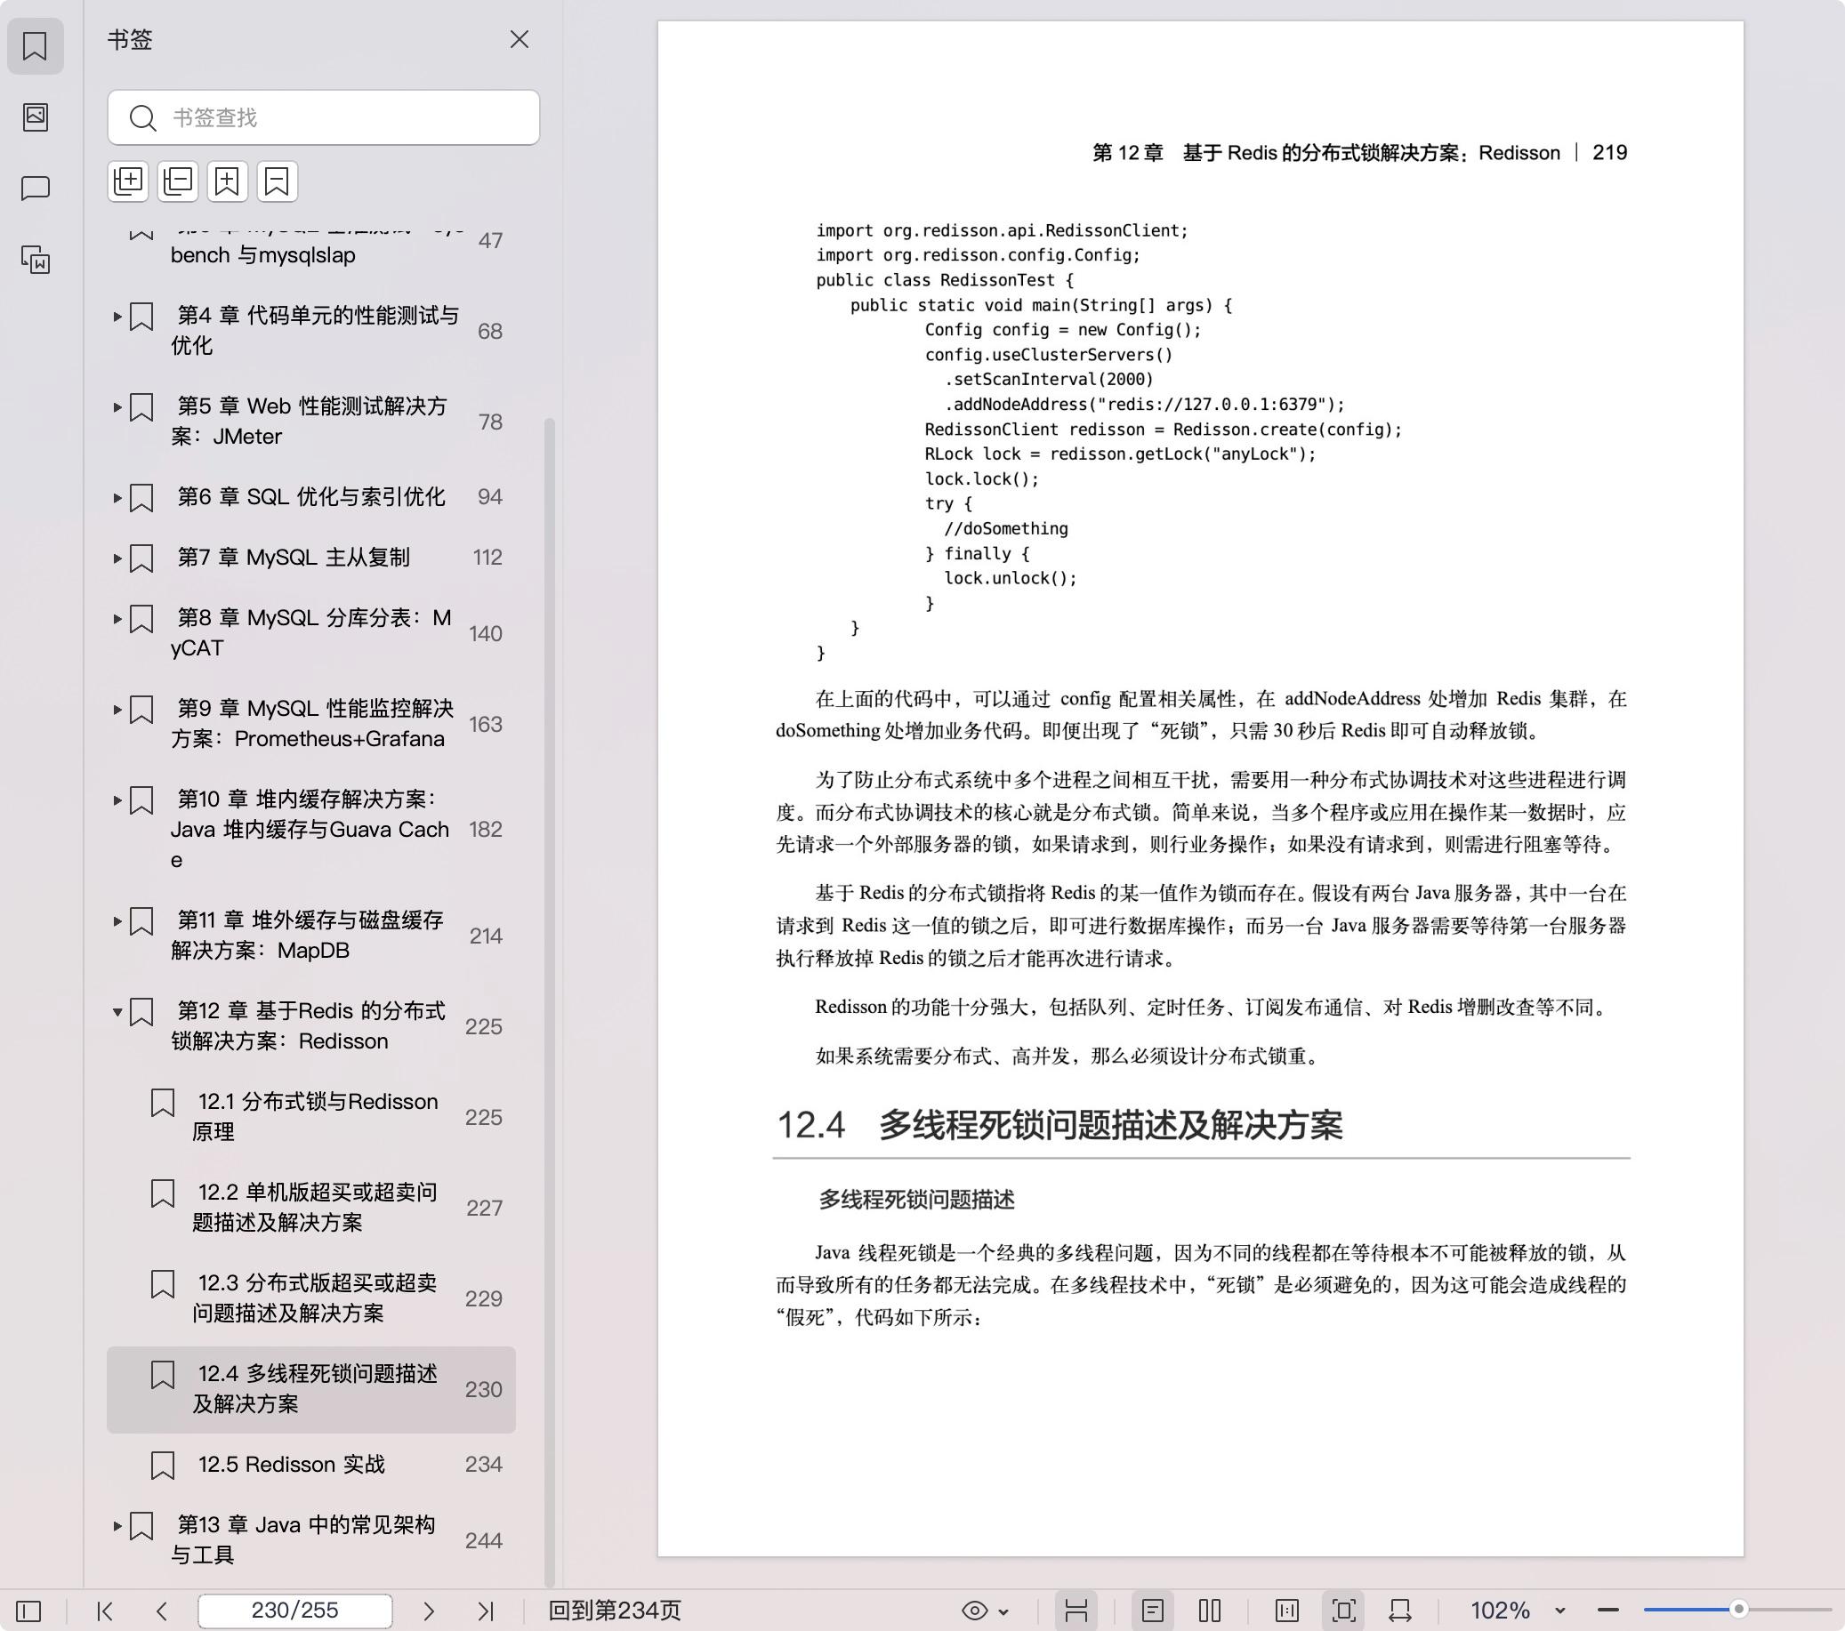
Task: Toggle fit page view
Action: click(x=1344, y=1611)
